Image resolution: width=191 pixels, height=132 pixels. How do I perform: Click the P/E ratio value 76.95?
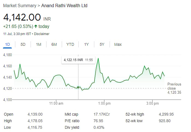coord(98,121)
